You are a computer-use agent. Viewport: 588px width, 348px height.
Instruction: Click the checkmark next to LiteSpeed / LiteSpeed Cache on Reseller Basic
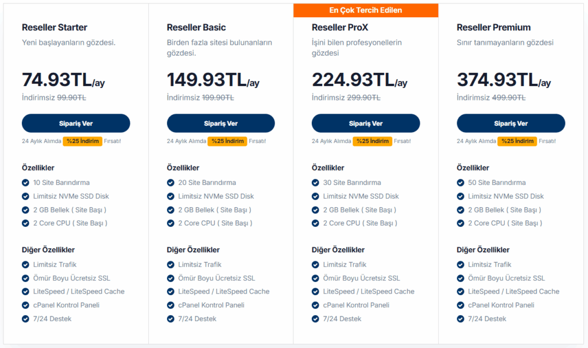pyautogui.click(x=171, y=291)
